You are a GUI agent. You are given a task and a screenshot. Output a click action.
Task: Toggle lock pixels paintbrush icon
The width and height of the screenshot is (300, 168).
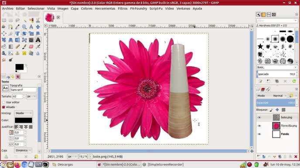[271, 110]
